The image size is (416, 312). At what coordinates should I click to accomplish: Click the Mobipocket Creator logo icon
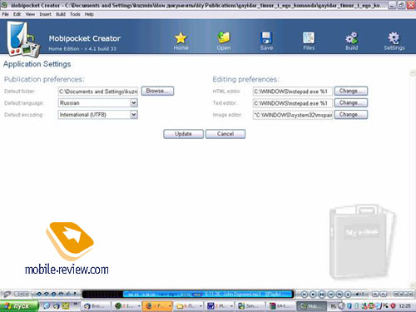pyautogui.click(x=23, y=39)
